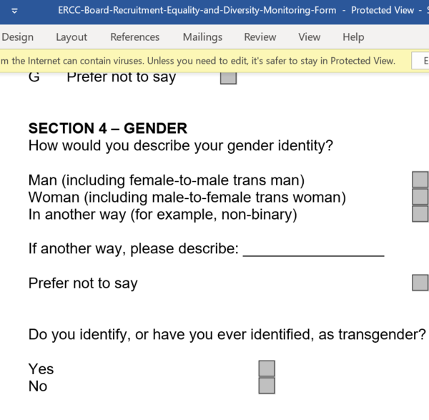Switch to the View tab
The height and width of the screenshot is (420, 429).
(310, 37)
